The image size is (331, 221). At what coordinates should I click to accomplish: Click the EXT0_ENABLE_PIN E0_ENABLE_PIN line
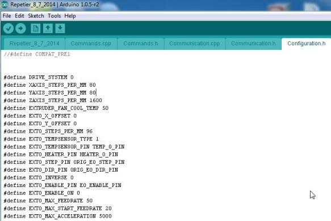[x=62, y=185]
